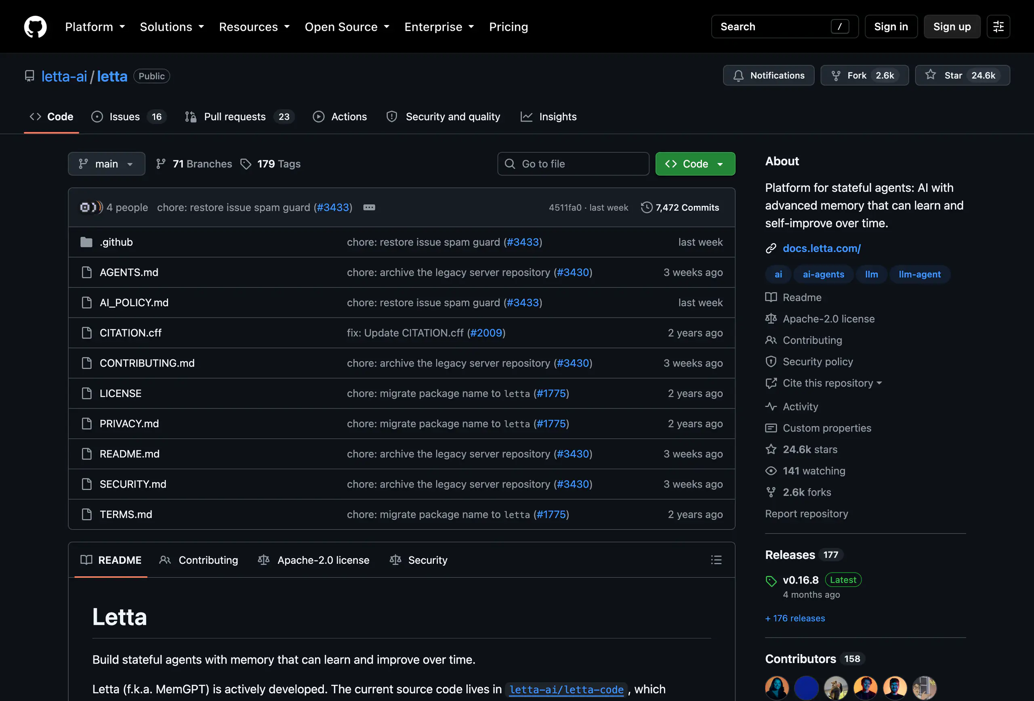This screenshot has height=701, width=1034.
Task: Click the .github folder icon
Action: pyautogui.click(x=86, y=242)
